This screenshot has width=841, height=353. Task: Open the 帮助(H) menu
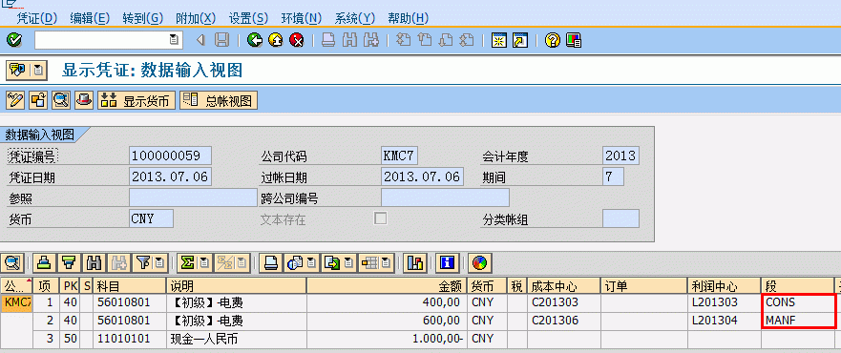coord(408,18)
